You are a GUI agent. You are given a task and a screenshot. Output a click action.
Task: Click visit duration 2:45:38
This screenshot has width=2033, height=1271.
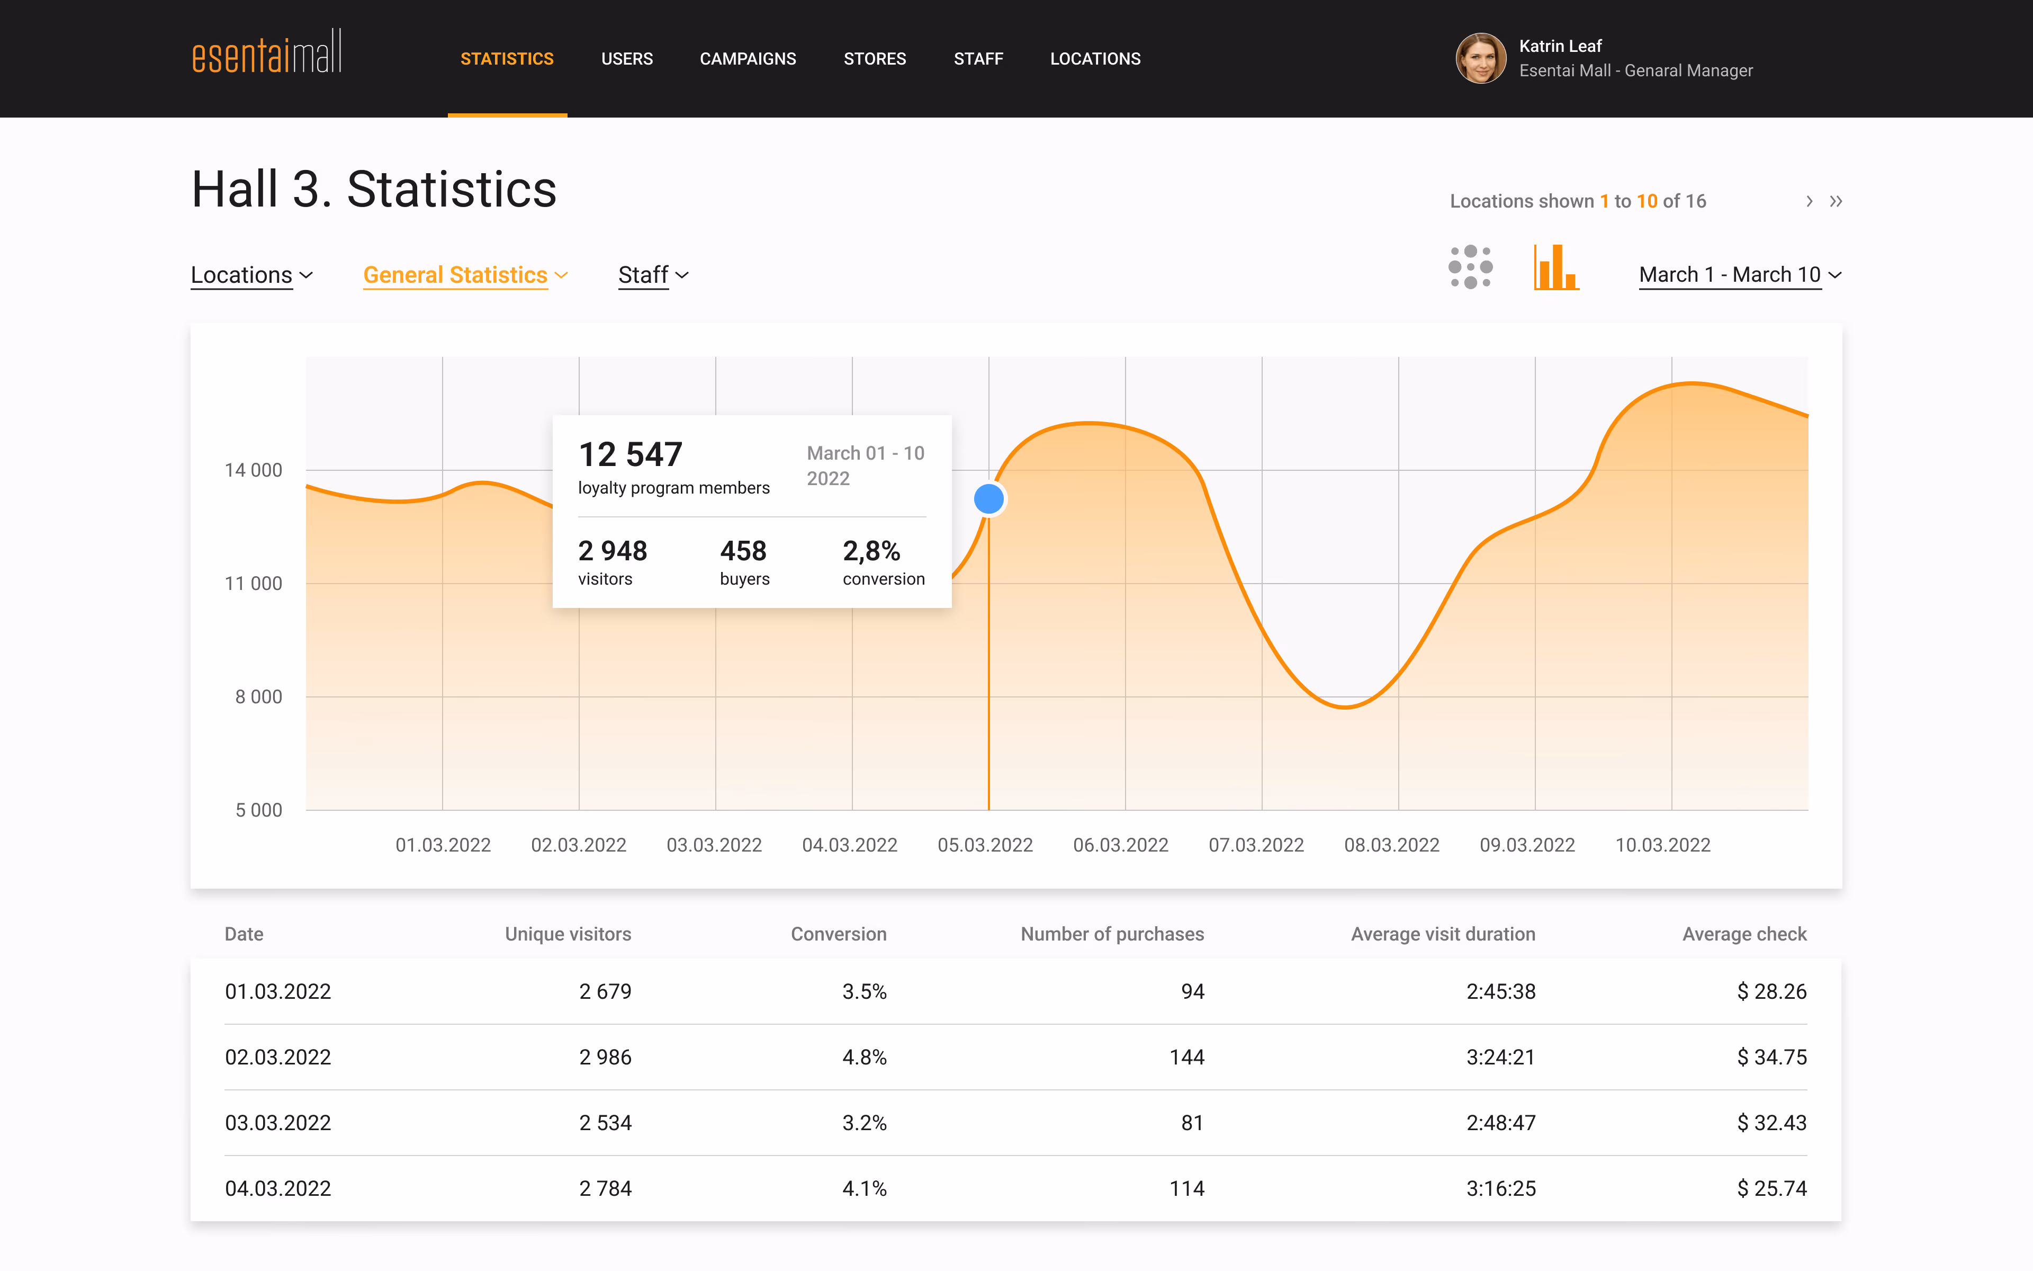pos(1500,991)
